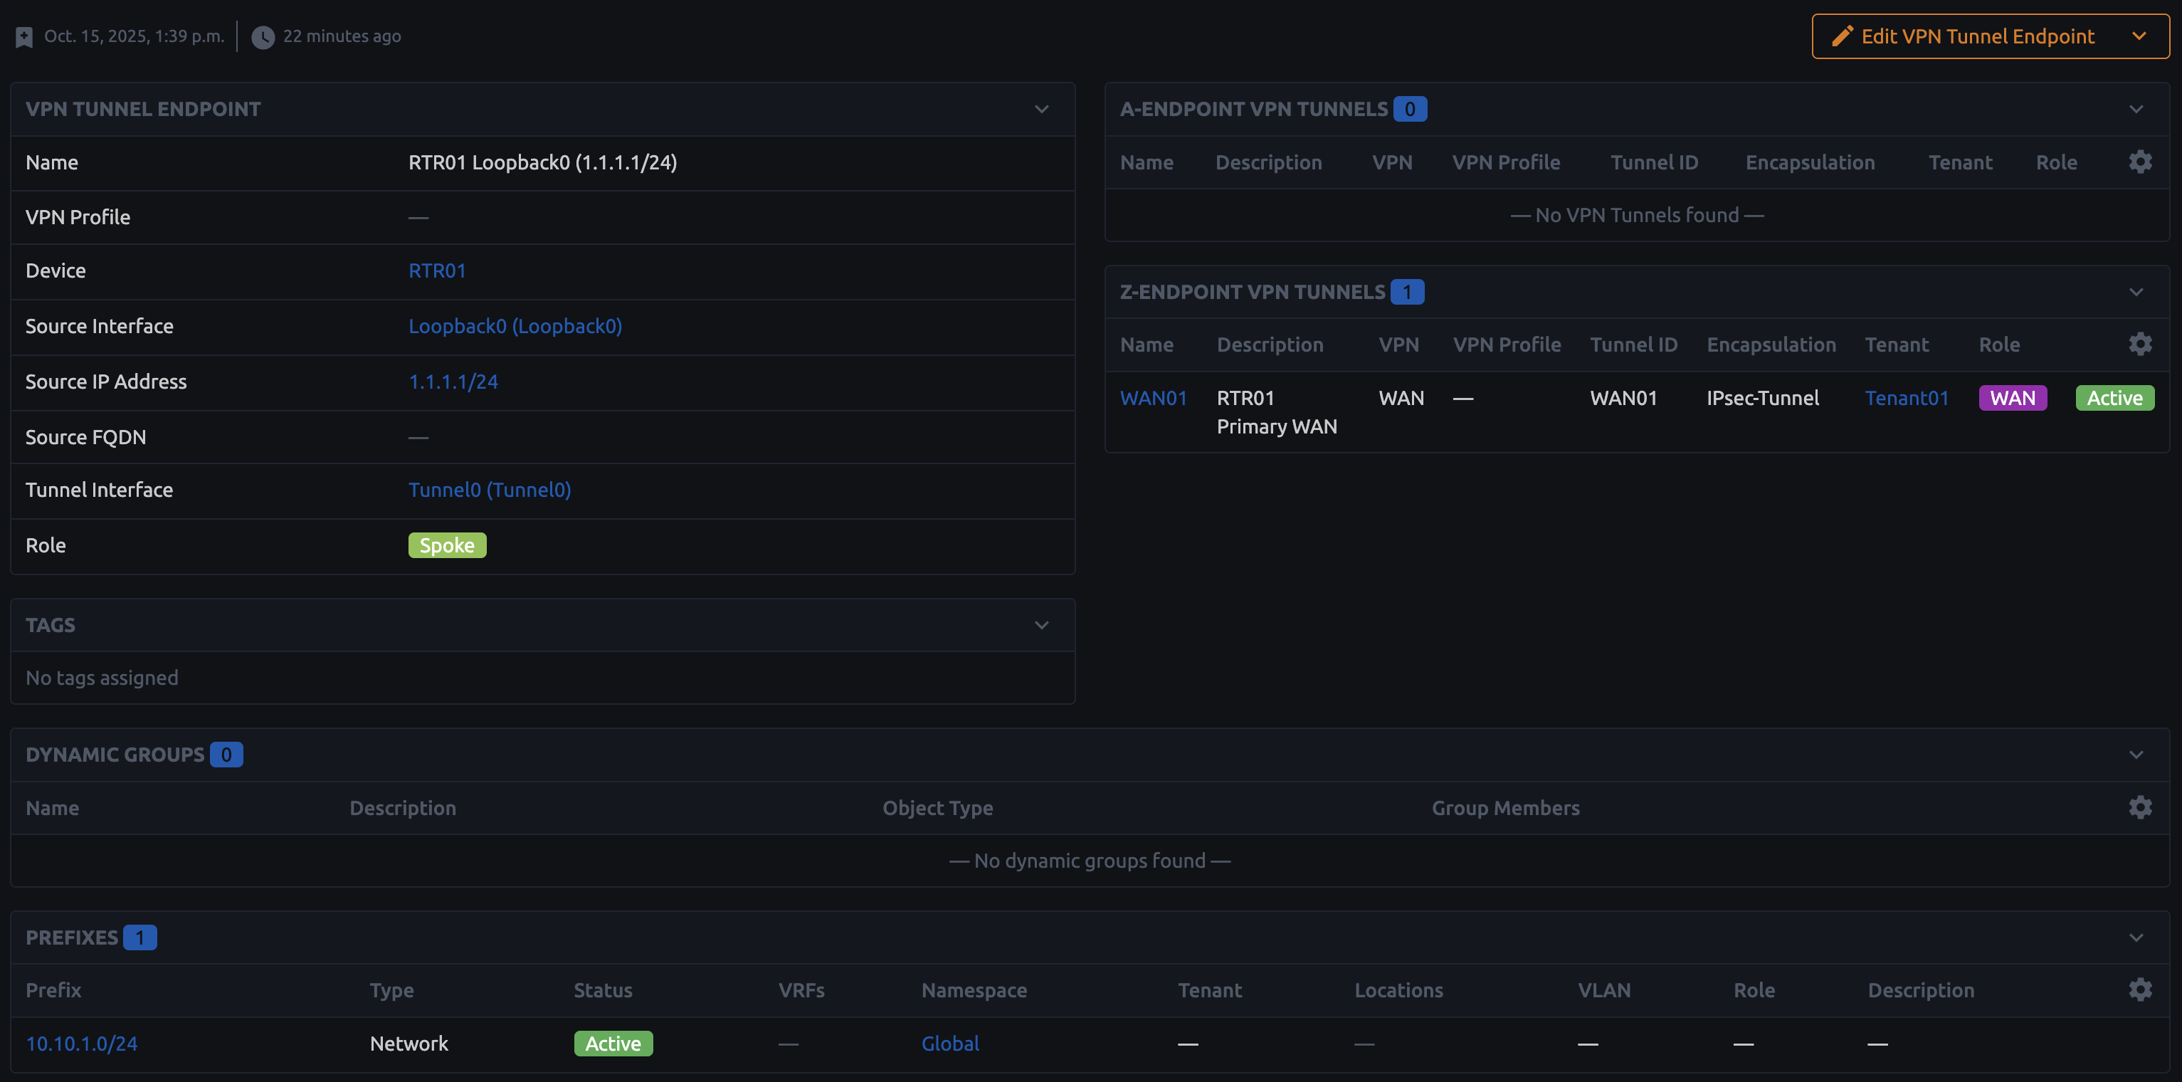2182x1082 pixels.
Task: Open the gear settings on A-Endpoint VPN Tunnels table
Action: click(x=2141, y=162)
